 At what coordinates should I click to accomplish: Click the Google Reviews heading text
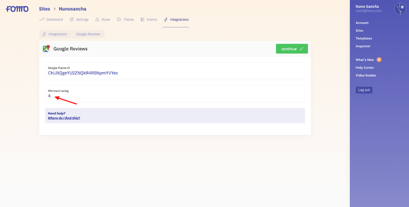coord(71,49)
